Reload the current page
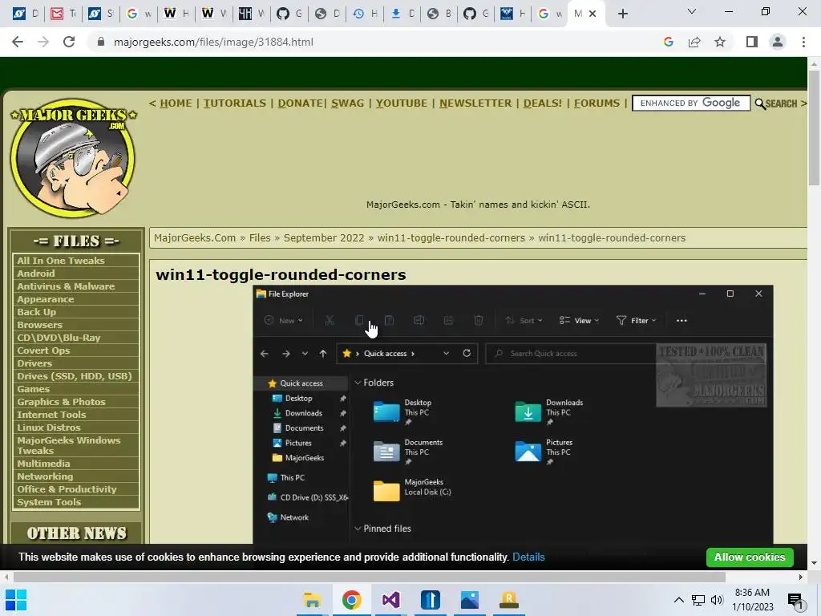The image size is (821, 616). [x=69, y=42]
